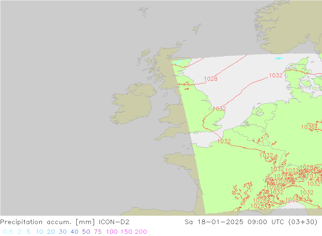Click the 0.5 mm legend value

pos(8,232)
